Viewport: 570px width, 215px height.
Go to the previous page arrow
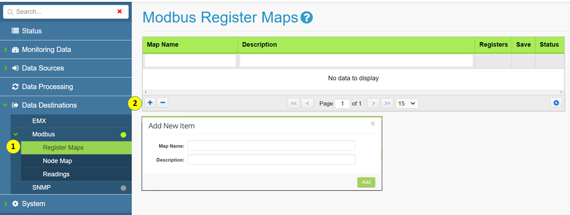click(307, 104)
